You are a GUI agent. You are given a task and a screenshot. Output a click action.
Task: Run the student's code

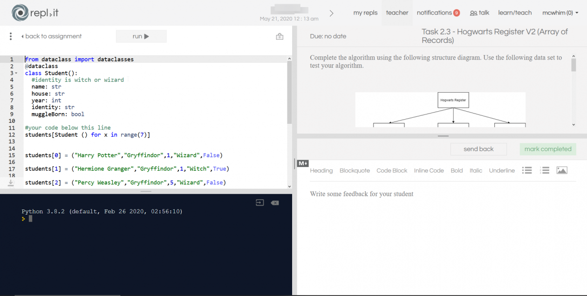click(x=141, y=36)
